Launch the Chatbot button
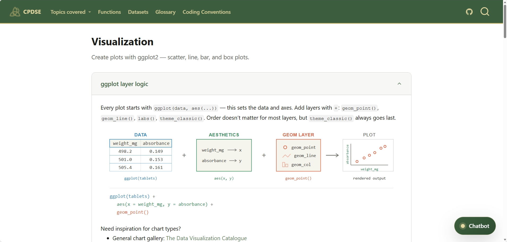This screenshot has height=242, width=507. coord(475,226)
